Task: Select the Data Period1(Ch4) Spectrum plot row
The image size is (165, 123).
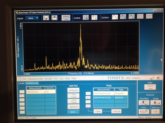Action: click(111, 97)
